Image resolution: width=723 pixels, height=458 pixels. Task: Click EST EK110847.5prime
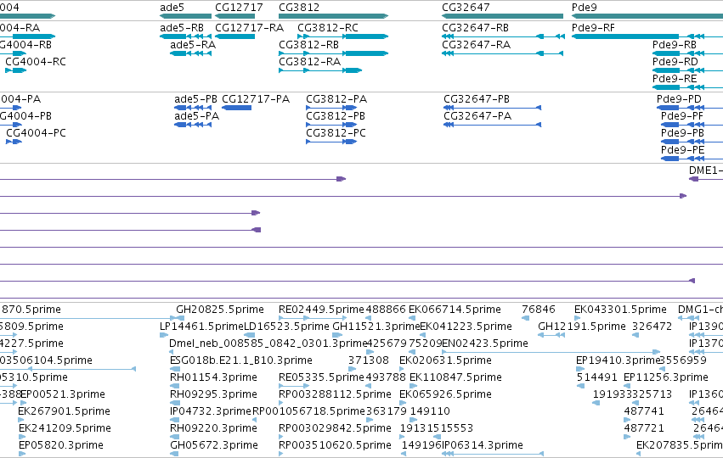[x=412, y=386]
